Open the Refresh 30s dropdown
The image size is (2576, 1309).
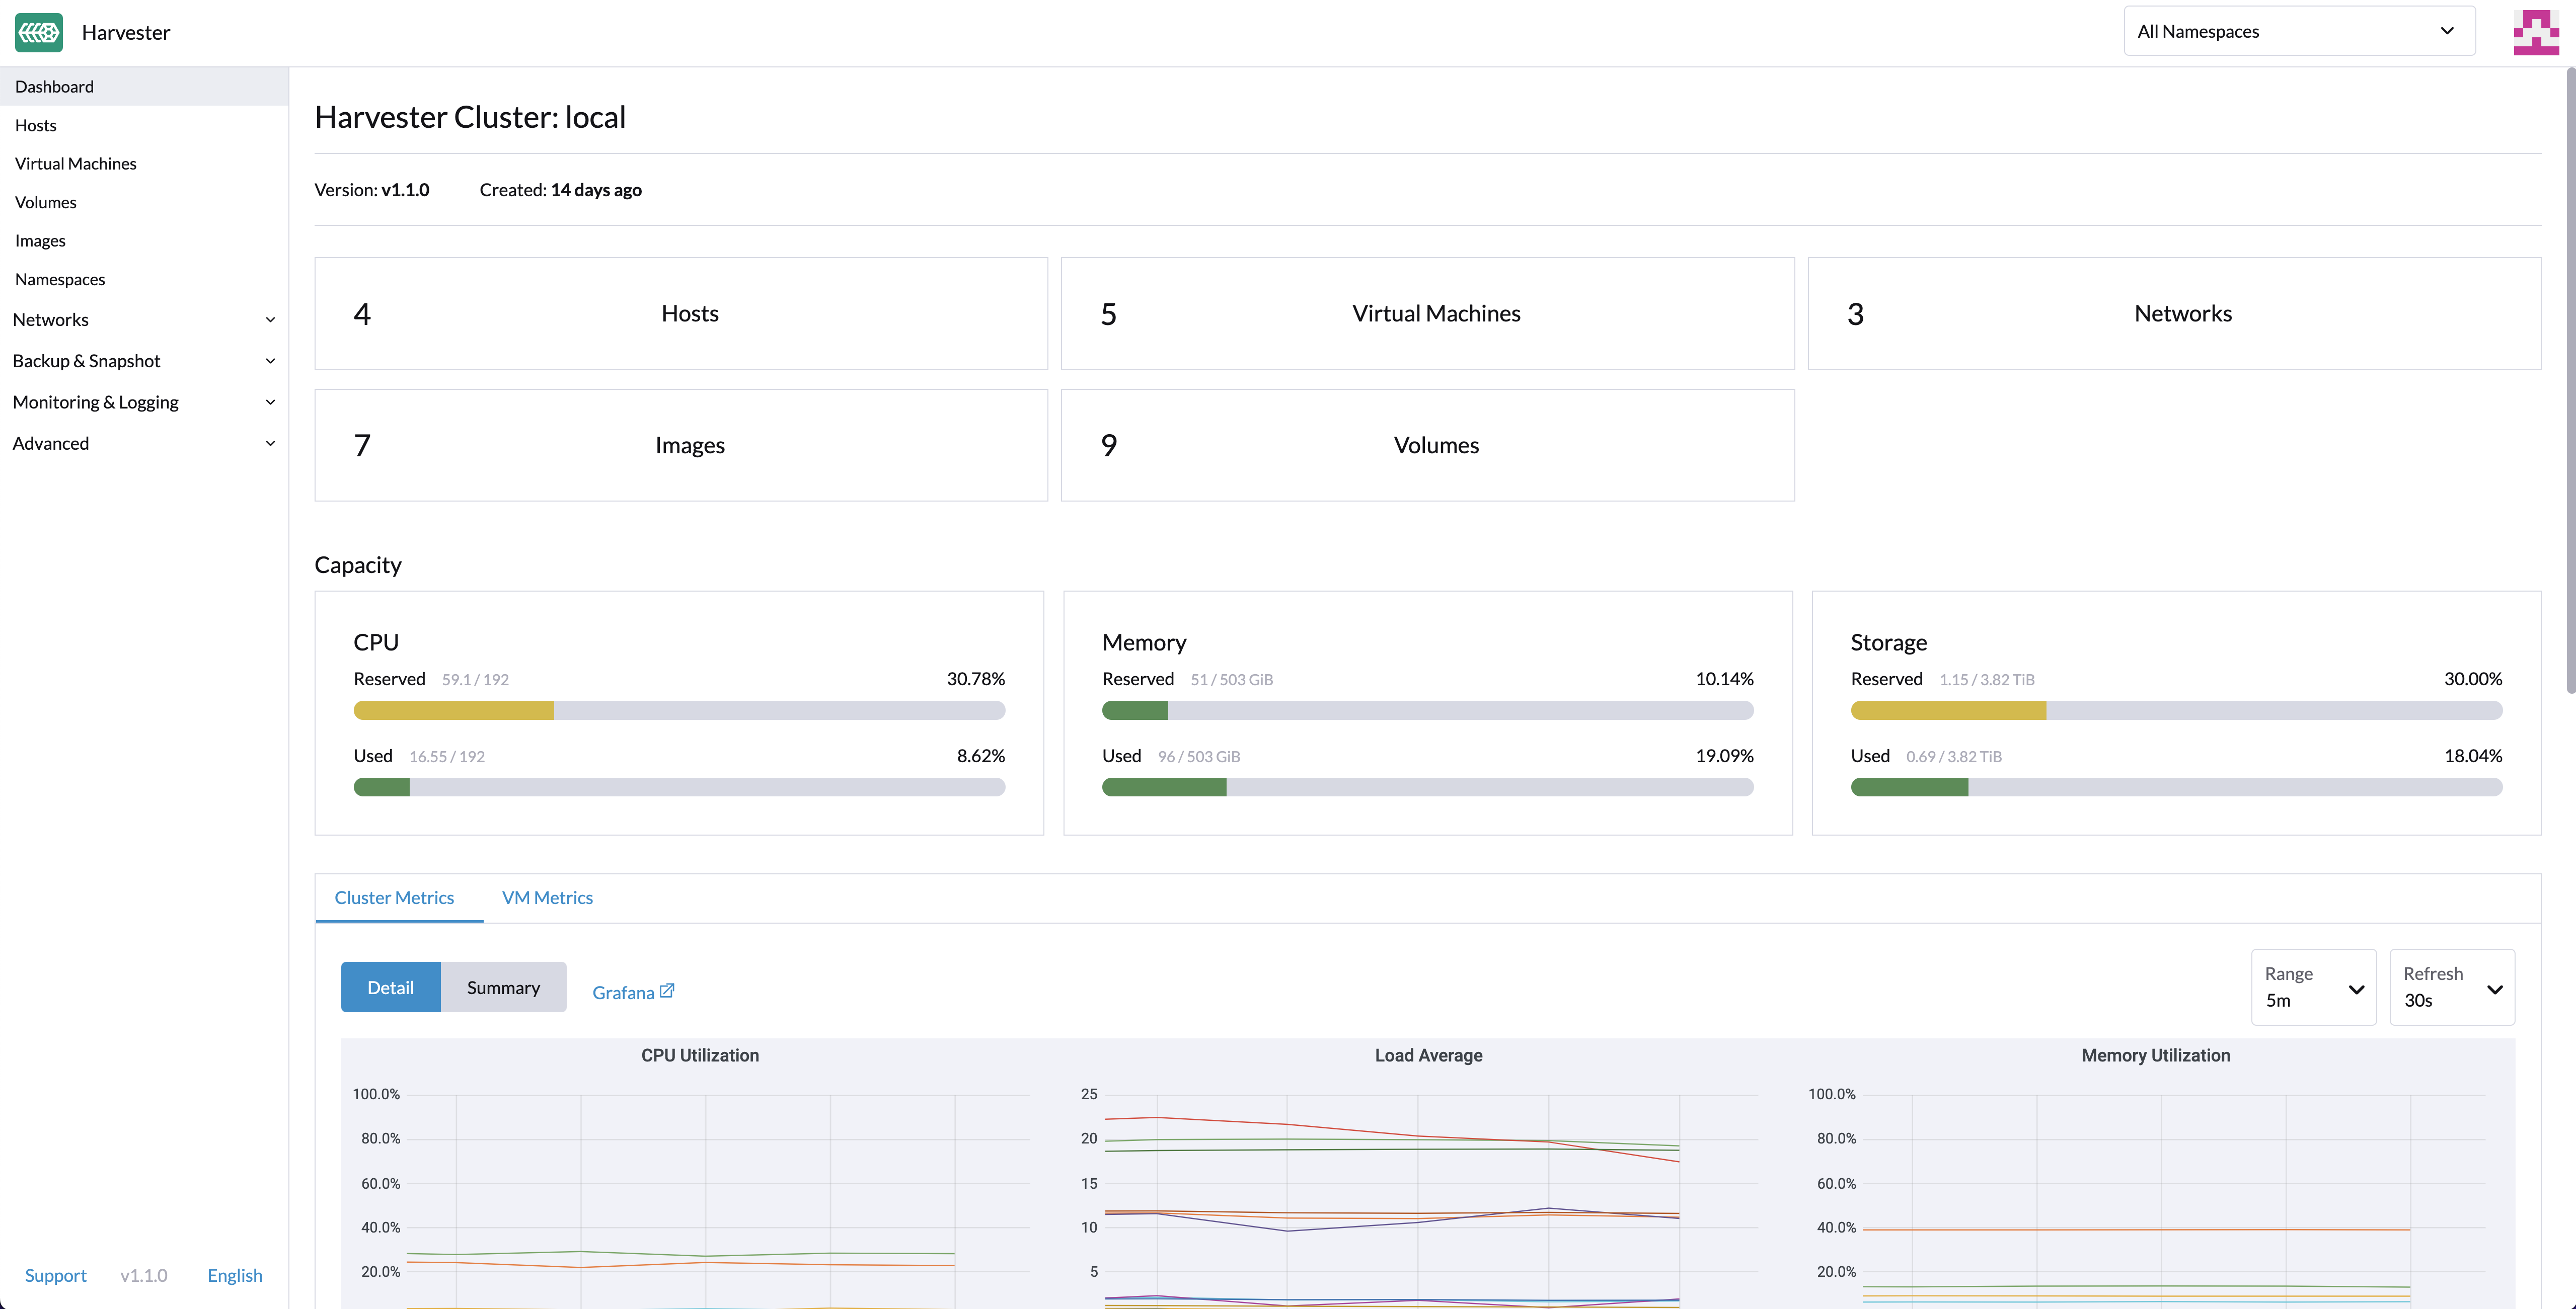point(2451,987)
